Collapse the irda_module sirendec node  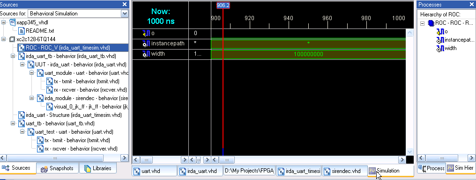point(31,98)
